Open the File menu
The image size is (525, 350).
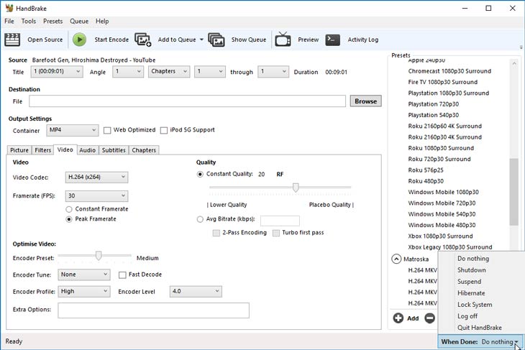click(x=9, y=21)
